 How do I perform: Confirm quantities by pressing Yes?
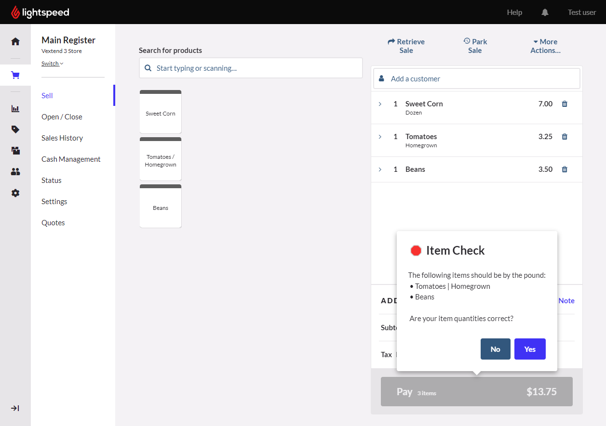(529, 349)
